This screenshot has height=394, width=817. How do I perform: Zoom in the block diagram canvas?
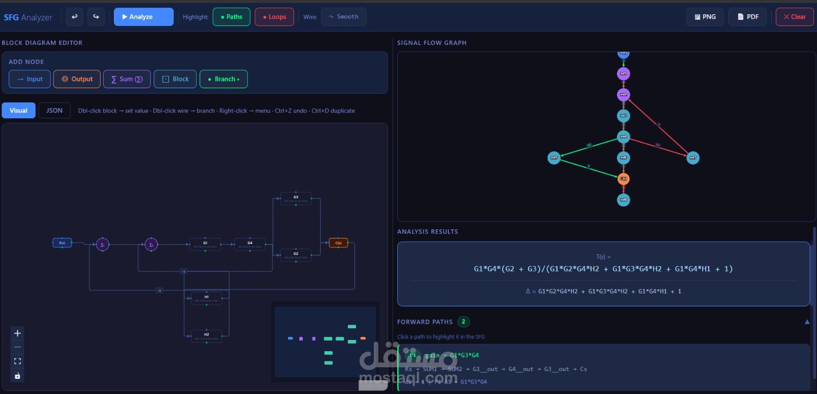(x=17, y=333)
